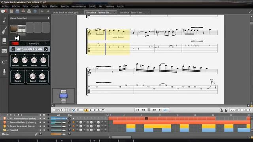
Task: Toggle solo for James Hetfield track
Action: click(x=40, y=122)
